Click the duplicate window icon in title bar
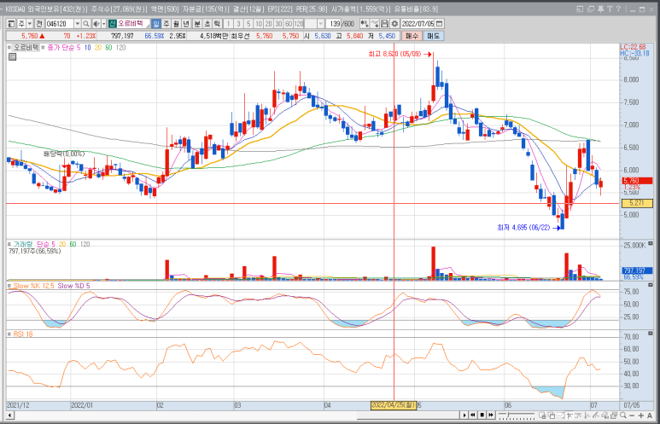 (591, 9)
